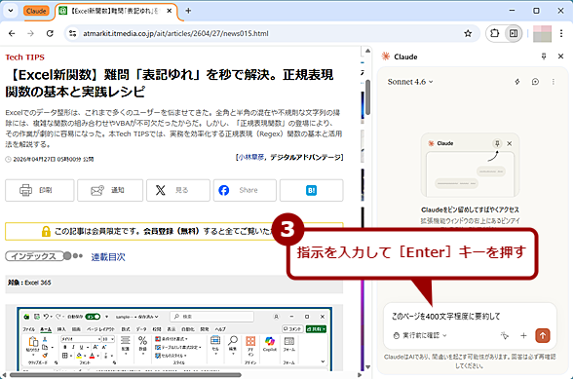
Task: Click the pointer tool icon beside the plus button
Action: 505,335
